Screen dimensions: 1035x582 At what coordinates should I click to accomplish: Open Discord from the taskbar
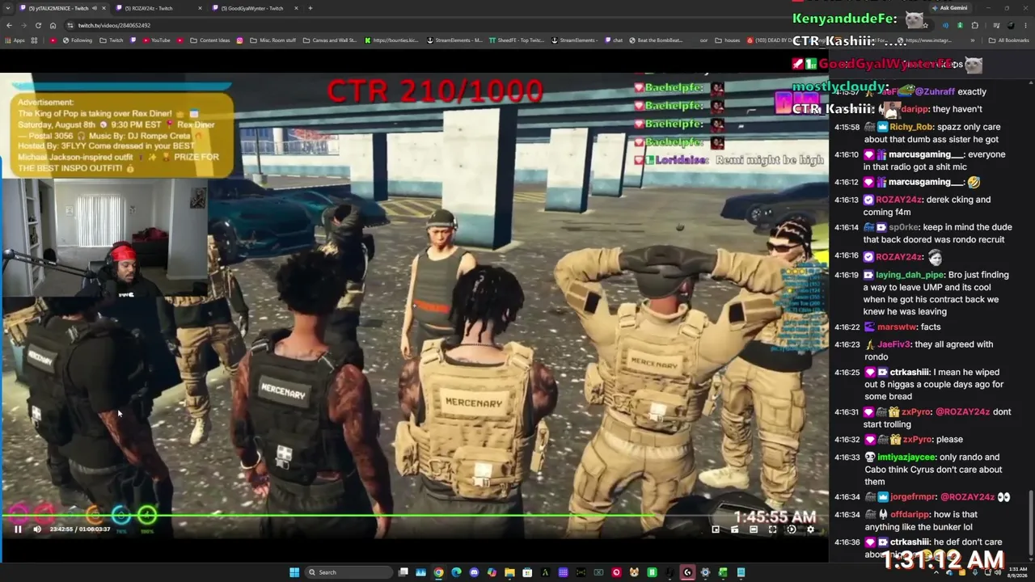(x=474, y=572)
